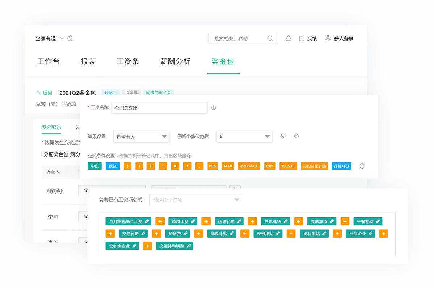Click edit pencil on 午餐补助 tag
This screenshot has height=289, width=433.
pyautogui.click(x=378, y=221)
